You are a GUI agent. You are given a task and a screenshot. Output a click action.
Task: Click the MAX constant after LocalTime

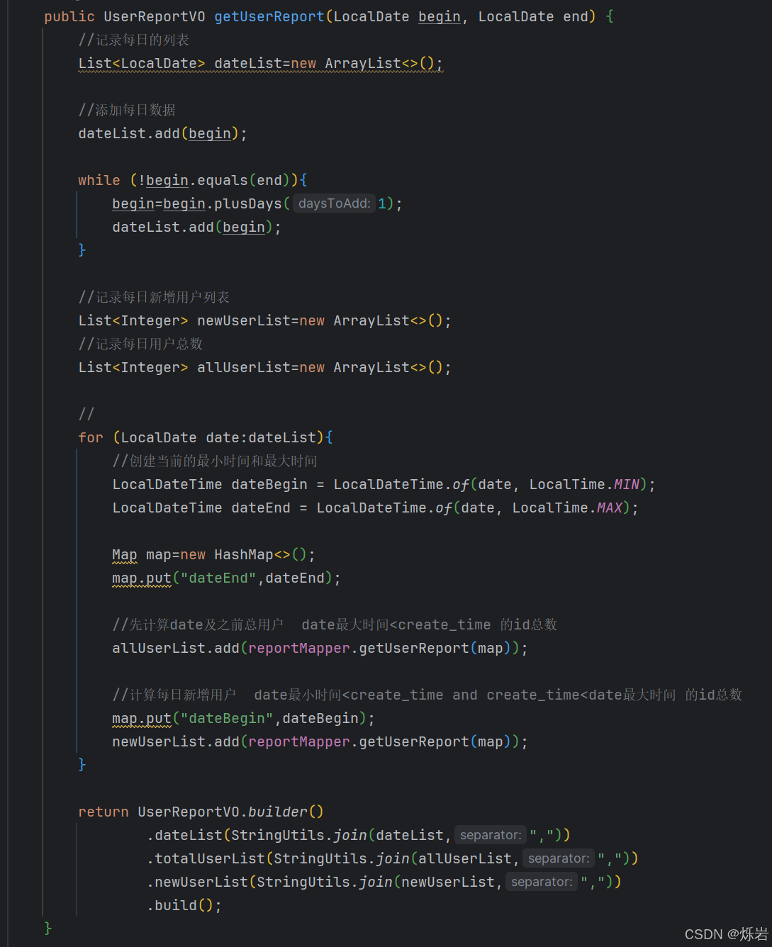pyautogui.click(x=610, y=508)
